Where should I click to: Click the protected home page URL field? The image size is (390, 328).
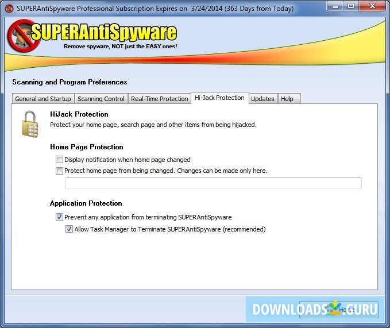pos(214,183)
